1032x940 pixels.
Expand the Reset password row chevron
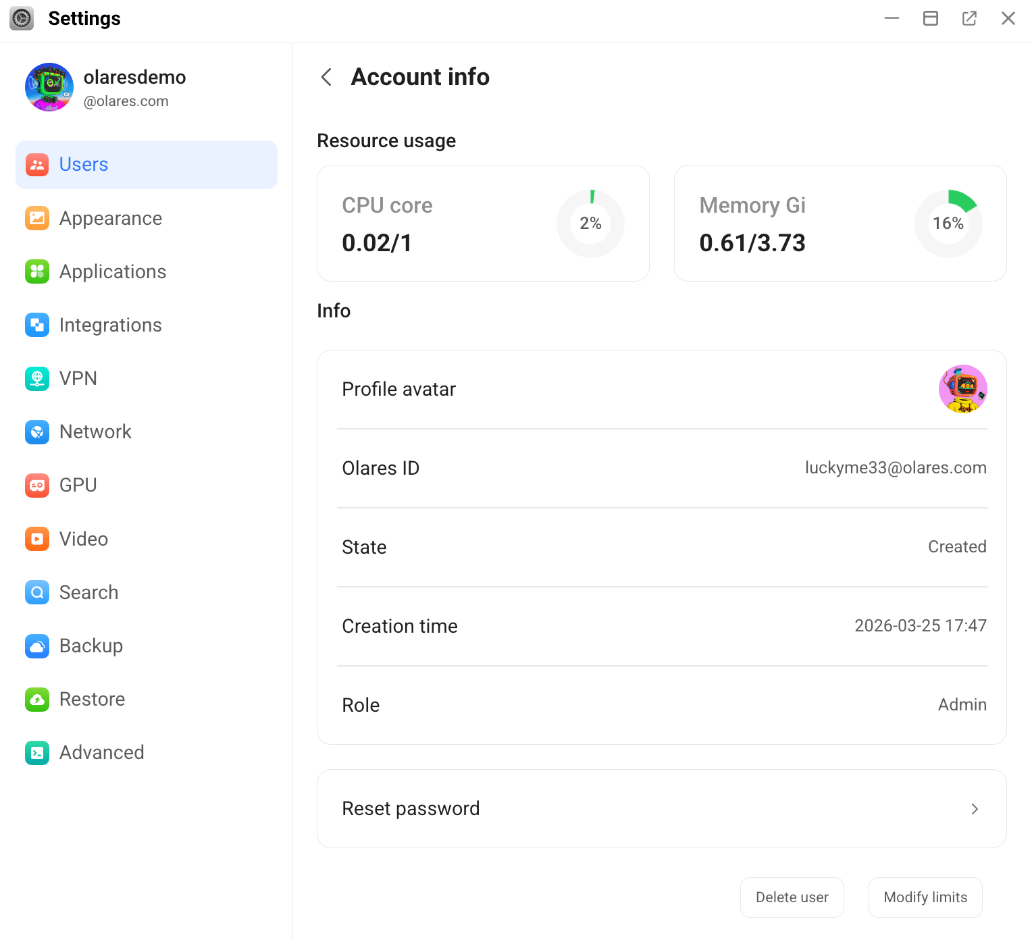tap(975, 808)
